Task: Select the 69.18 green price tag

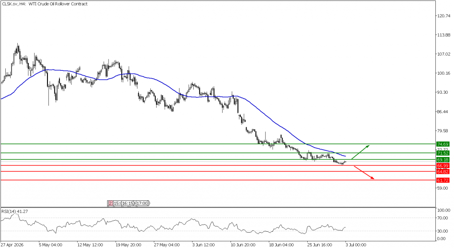Action: click(x=443, y=160)
